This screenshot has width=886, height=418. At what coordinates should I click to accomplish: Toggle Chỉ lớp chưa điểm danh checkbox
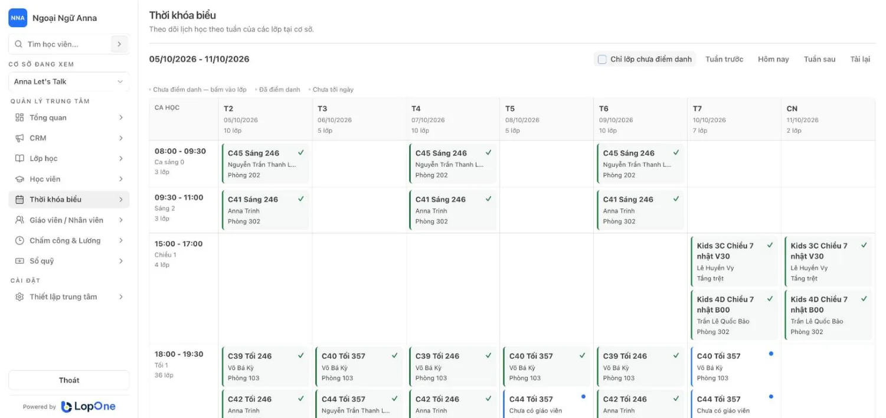[602, 59]
